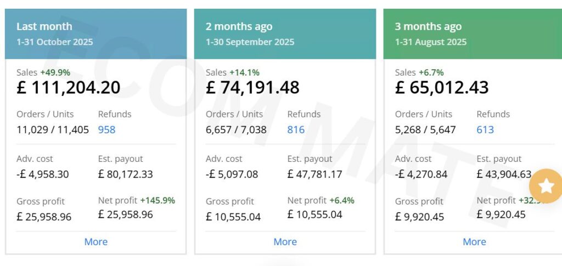Select the Last month card header
The width and height of the screenshot is (562, 266).
[96, 33]
